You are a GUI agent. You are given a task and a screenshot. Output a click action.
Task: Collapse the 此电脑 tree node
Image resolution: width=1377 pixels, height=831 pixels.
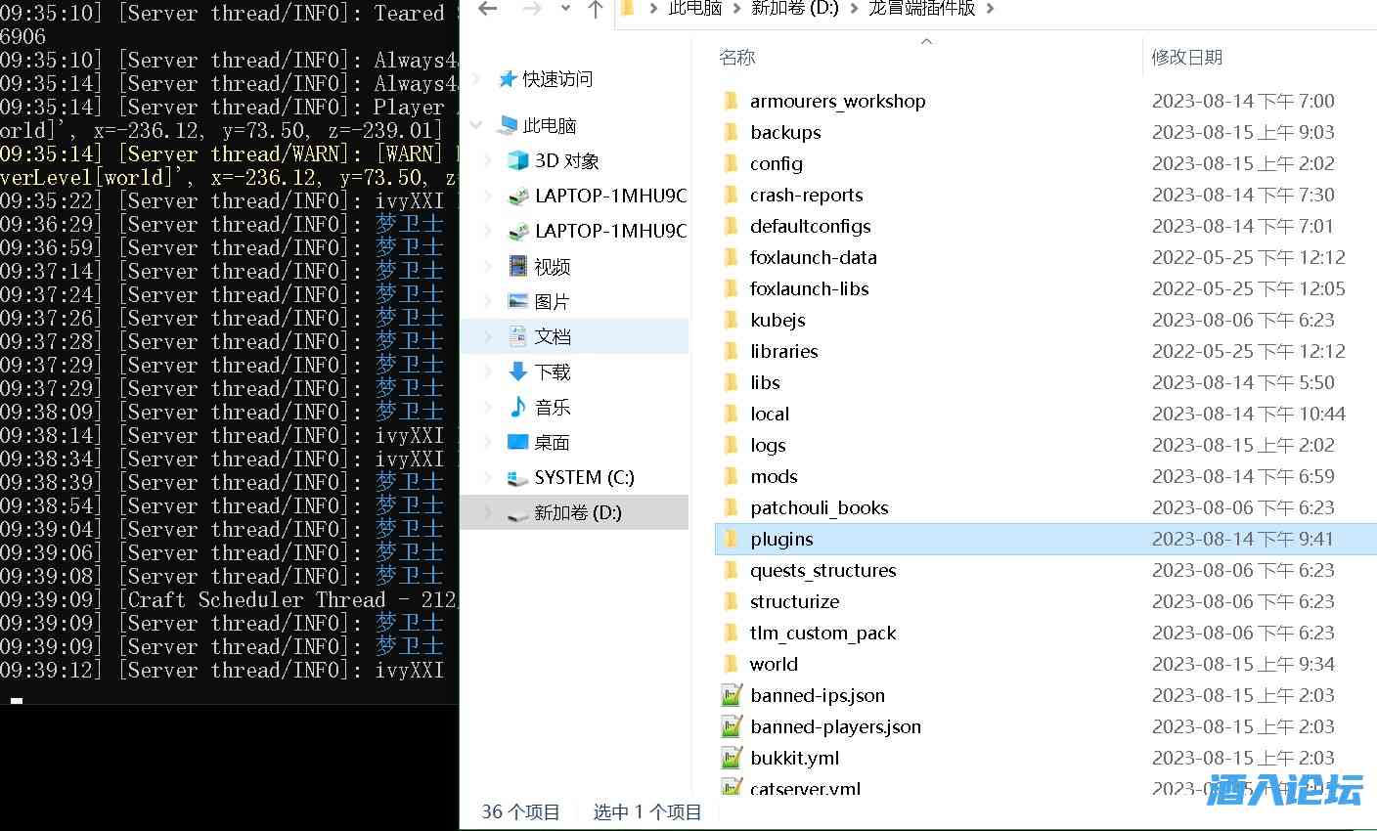477,125
